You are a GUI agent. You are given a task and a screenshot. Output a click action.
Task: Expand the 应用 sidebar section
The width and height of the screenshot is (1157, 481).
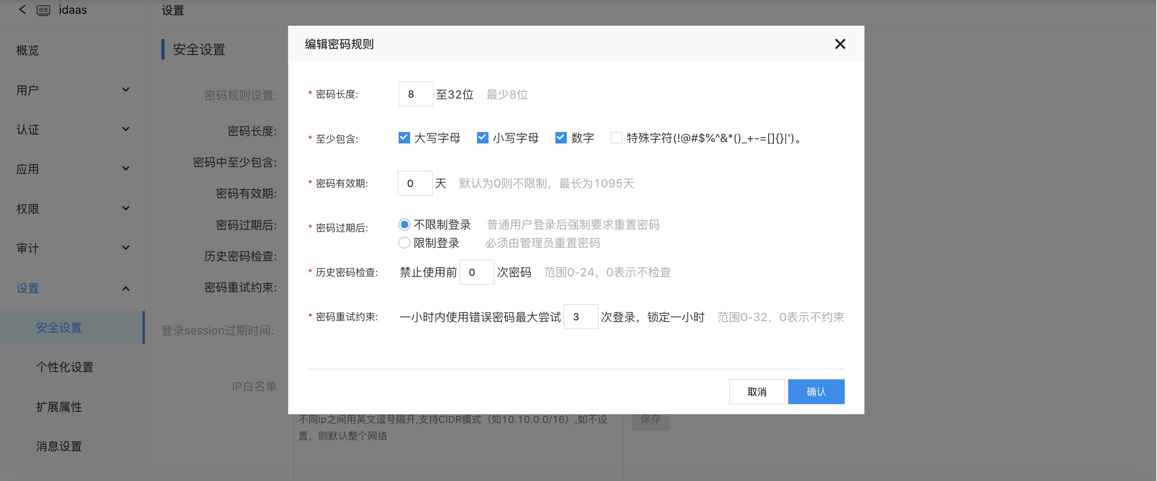click(x=72, y=169)
